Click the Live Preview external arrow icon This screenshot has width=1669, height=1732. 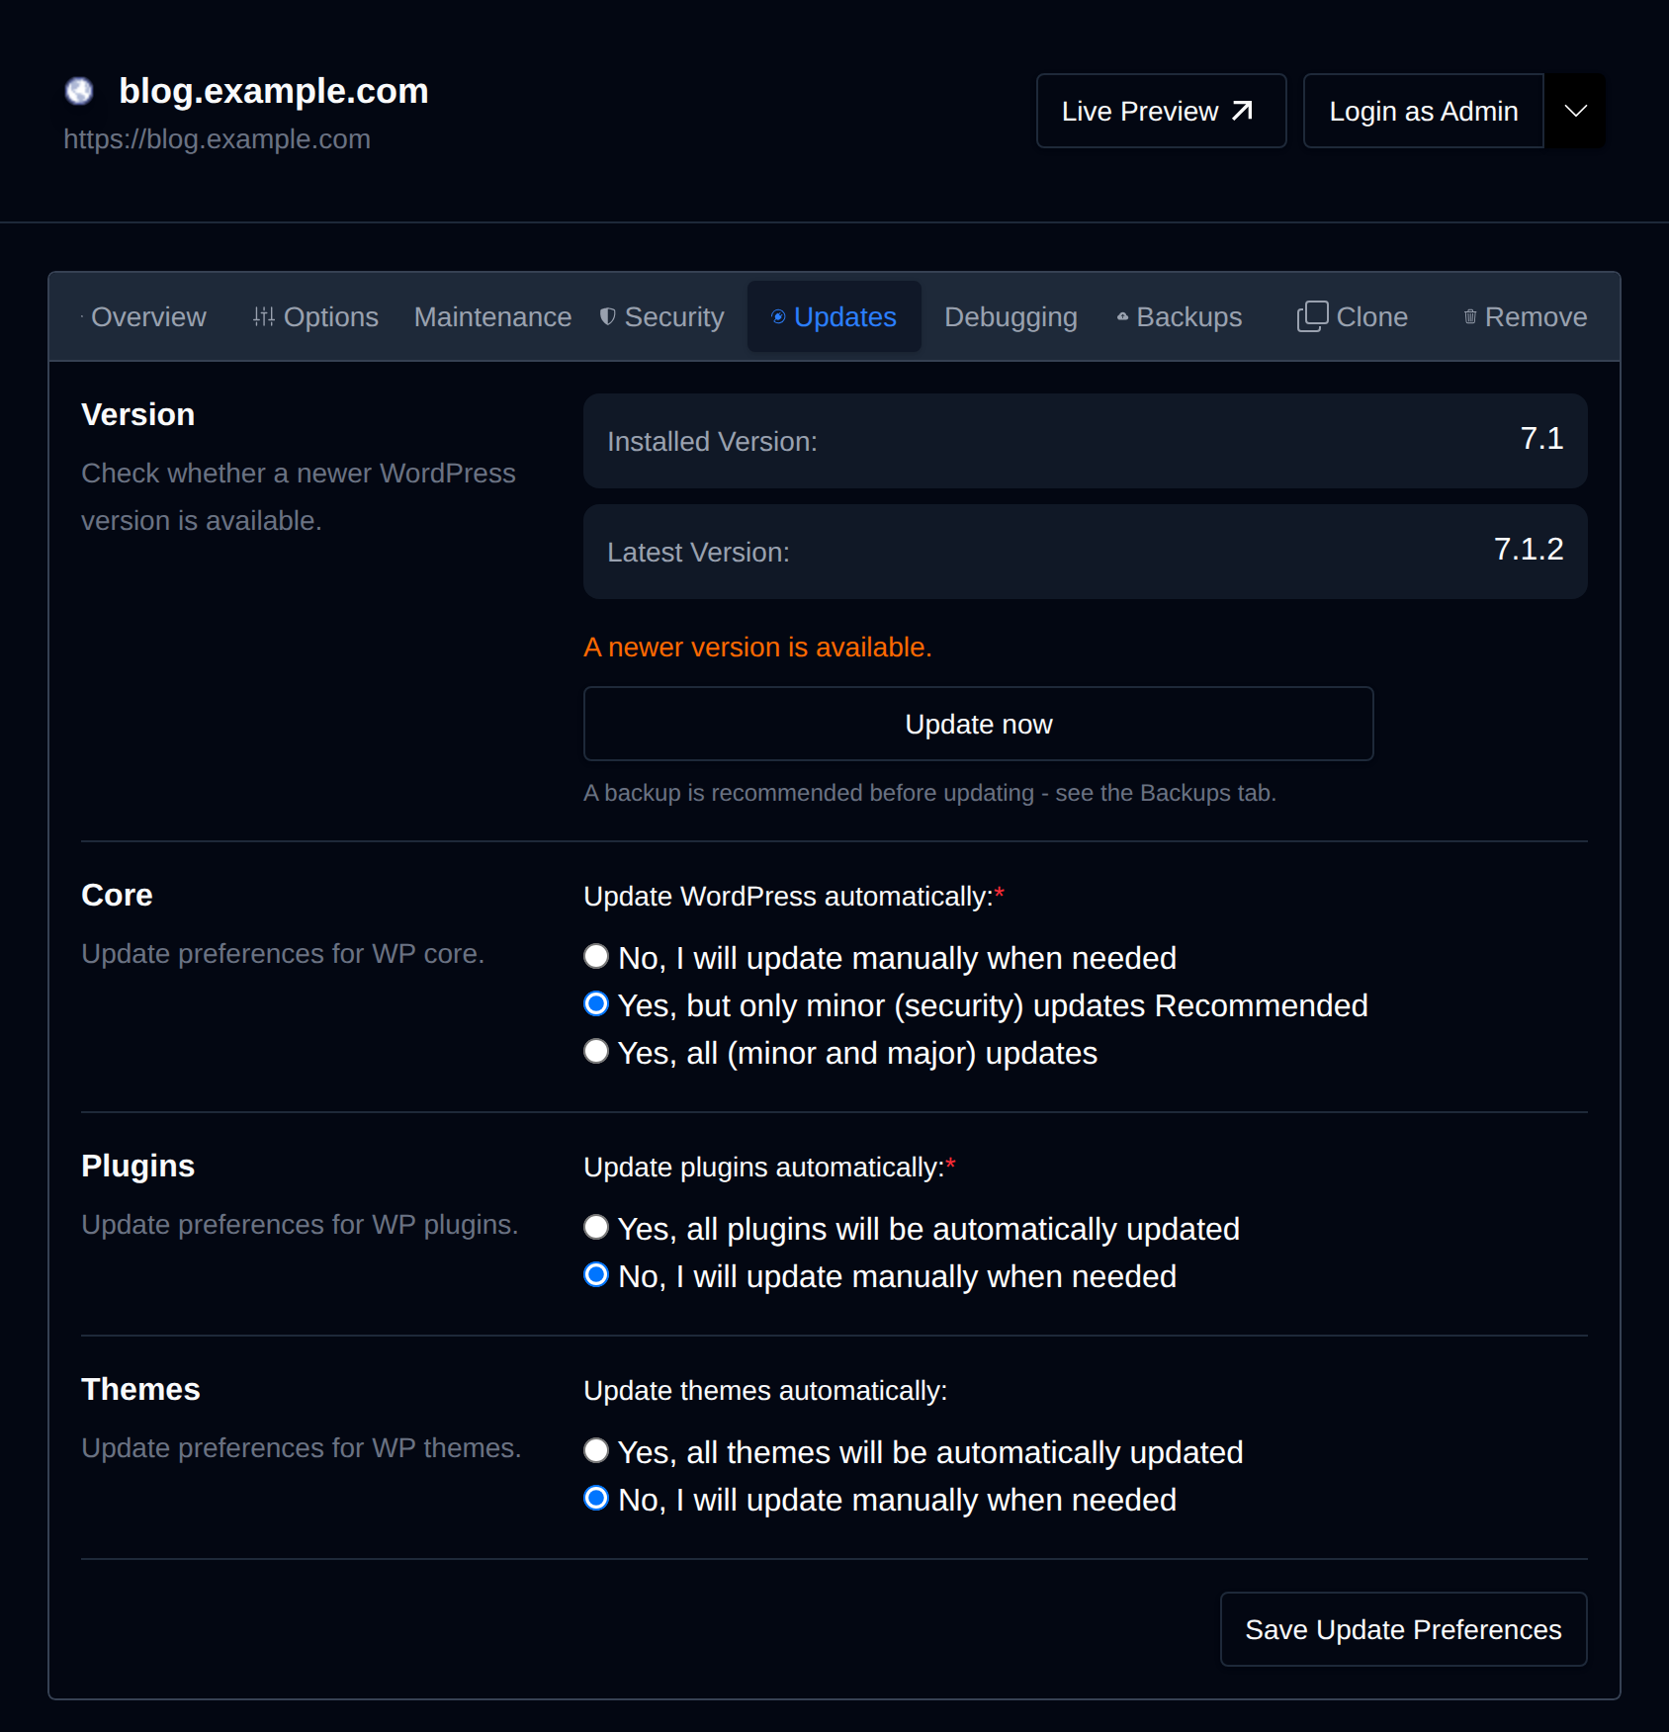click(1243, 111)
